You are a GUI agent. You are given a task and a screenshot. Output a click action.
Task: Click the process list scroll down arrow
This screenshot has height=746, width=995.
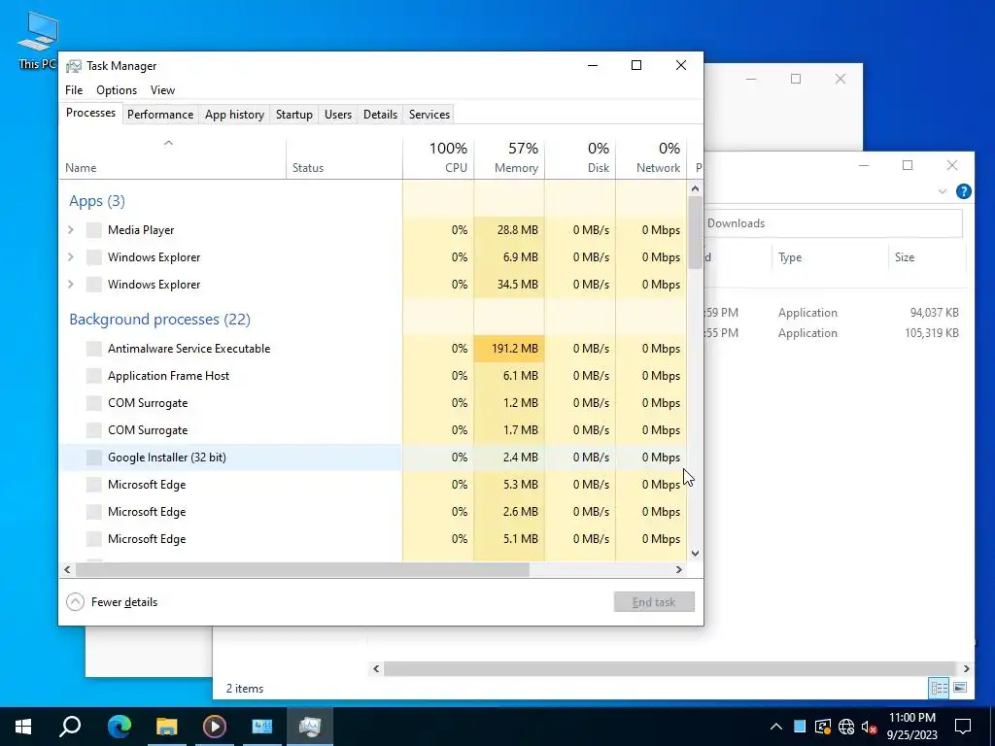pos(695,553)
